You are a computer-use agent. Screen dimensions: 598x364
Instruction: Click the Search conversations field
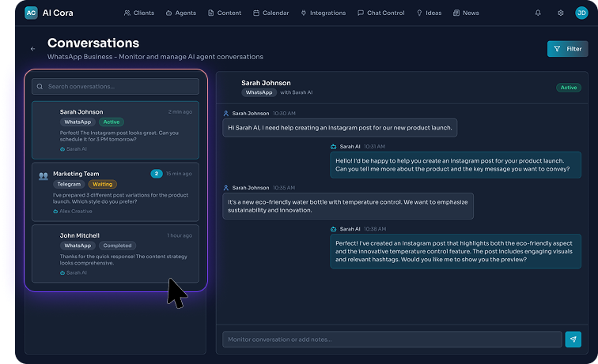(x=119, y=86)
